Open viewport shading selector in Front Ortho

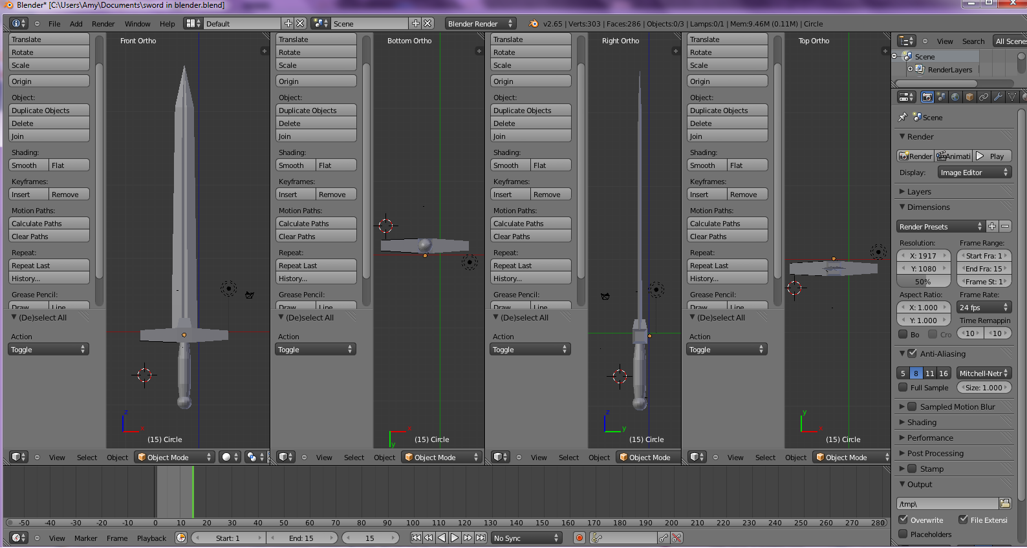[x=230, y=457]
